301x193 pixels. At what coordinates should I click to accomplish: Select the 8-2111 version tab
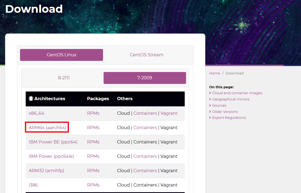click(x=64, y=78)
